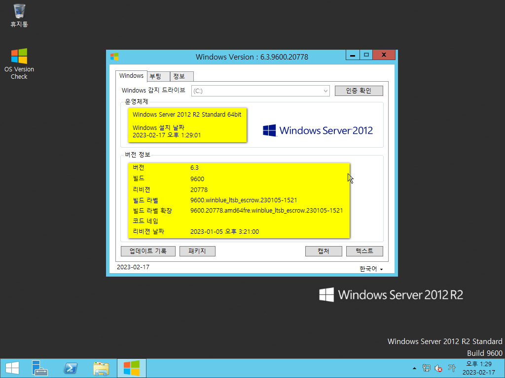Screen dimensions: 505x378
Task: Maximize the Windows Version window
Action: (366, 55)
